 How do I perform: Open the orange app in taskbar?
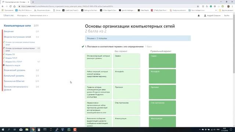click(x=75, y=129)
